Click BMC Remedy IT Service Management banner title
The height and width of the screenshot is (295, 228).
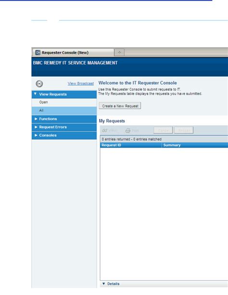click(75, 63)
